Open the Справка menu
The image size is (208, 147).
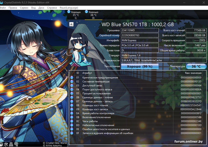click(x=52, y=8)
